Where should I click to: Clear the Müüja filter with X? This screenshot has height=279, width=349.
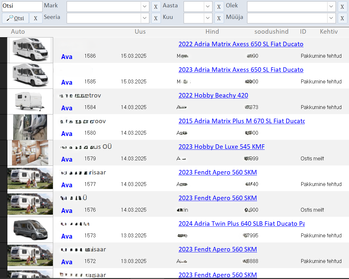click(x=342, y=18)
